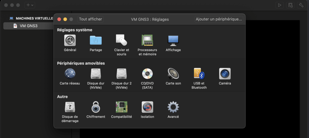Open the Général settings icon
Screen dimensions: 309x138
pos(70,40)
